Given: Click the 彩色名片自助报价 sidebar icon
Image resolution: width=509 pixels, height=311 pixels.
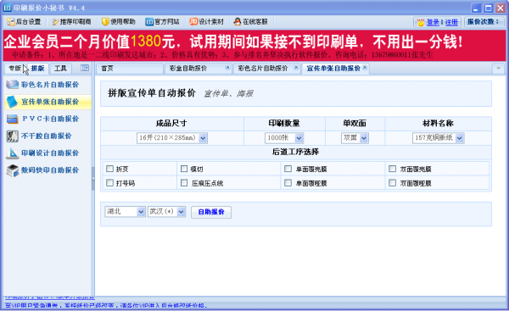Looking at the screenshot, I should pyautogui.click(x=13, y=85).
